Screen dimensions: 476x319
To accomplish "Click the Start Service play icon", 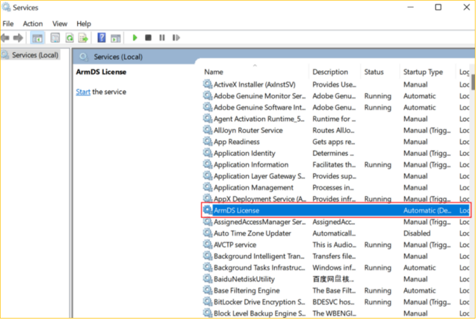I will click(x=135, y=38).
